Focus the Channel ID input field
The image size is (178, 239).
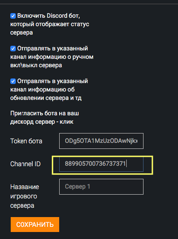101,164
